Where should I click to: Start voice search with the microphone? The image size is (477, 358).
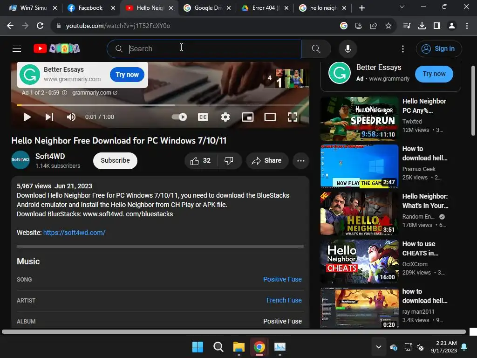348,48
